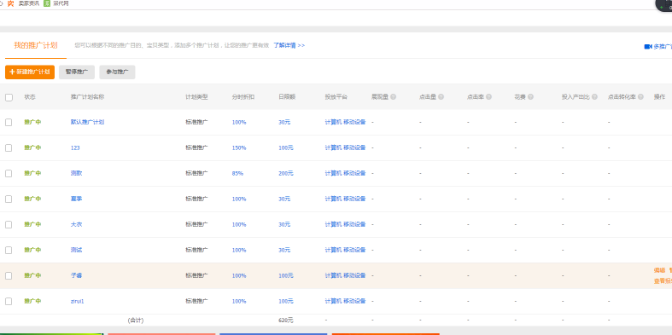This screenshot has height=335, width=672.
Task: Open the help tooltip for 点击率
Action: [x=488, y=97]
